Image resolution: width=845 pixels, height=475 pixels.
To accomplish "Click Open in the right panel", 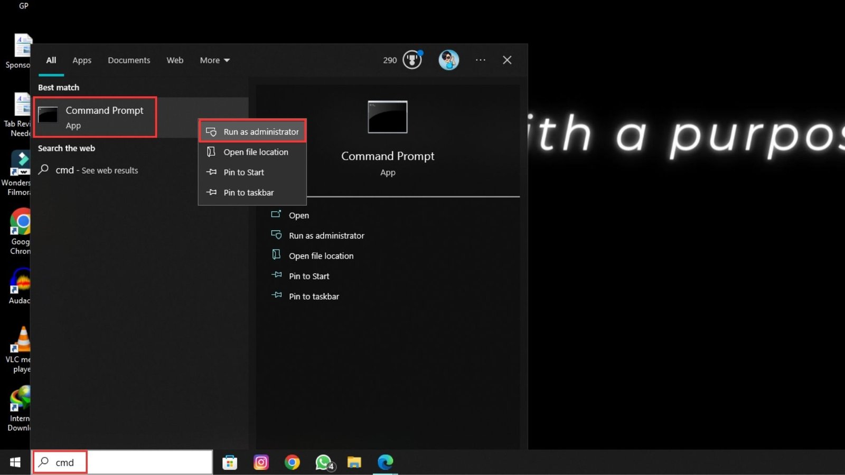I will [x=299, y=215].
